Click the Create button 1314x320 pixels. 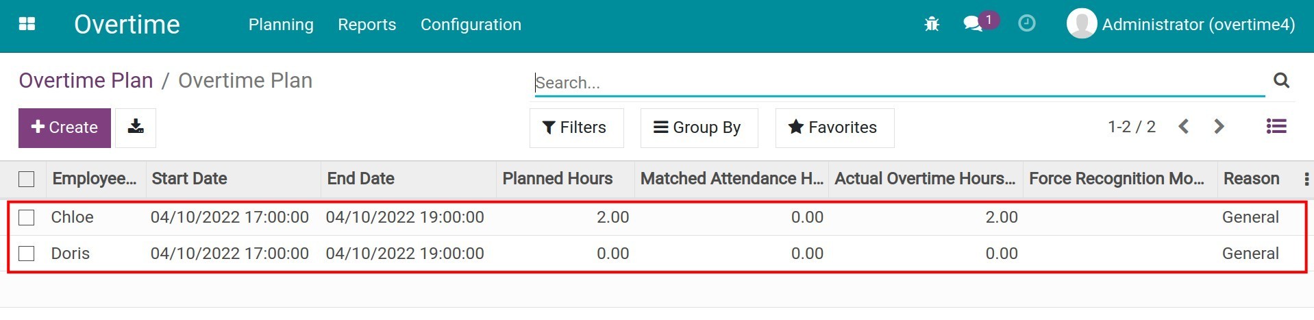[x=64, y=127]
